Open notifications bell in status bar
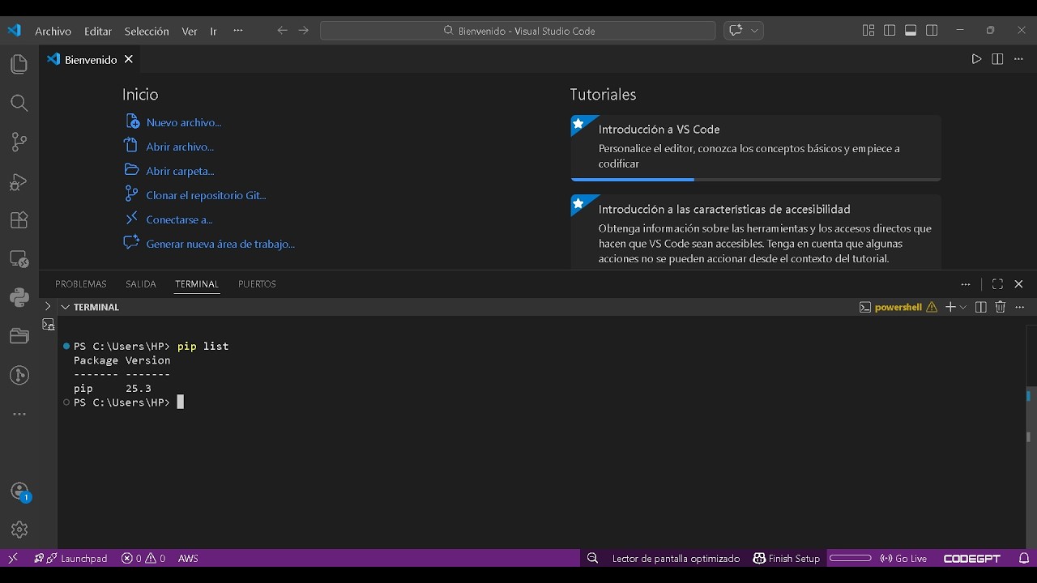The height and width of the screenshot is (583, 1037). [x=1024, y=558]
